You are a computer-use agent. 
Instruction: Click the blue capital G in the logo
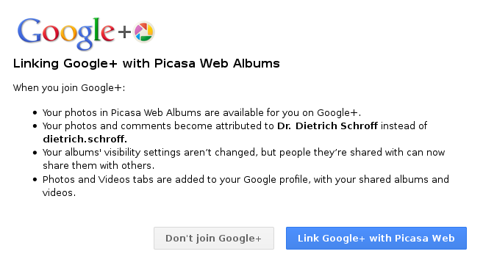[x=29, y=30]
